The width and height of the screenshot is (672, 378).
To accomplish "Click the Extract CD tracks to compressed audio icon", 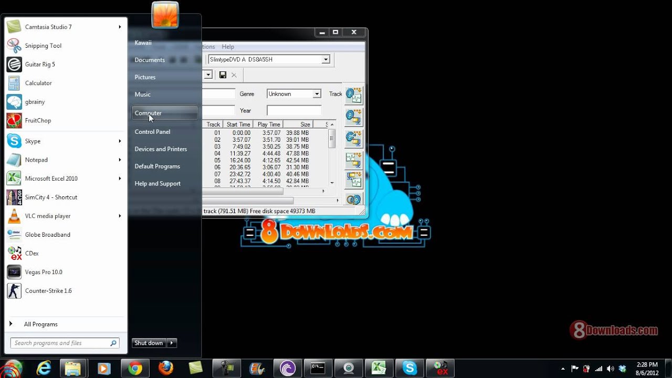I will pos(354,117).
